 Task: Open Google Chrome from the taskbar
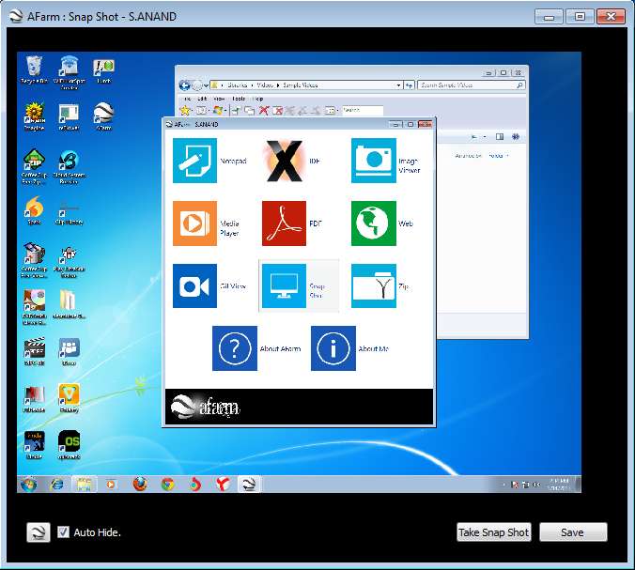pyautogui.click(x=167, y=485)
